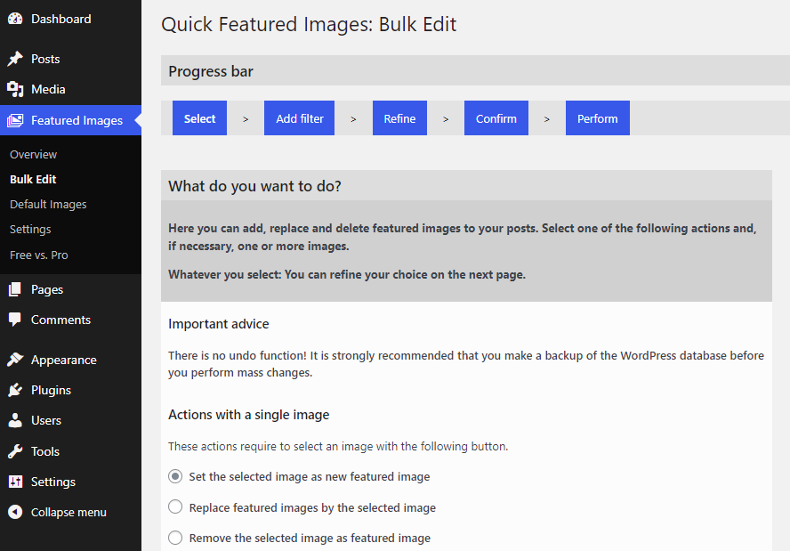Open the Bulk Edit submenu link

pyautogui.click(x=33, y=180)
